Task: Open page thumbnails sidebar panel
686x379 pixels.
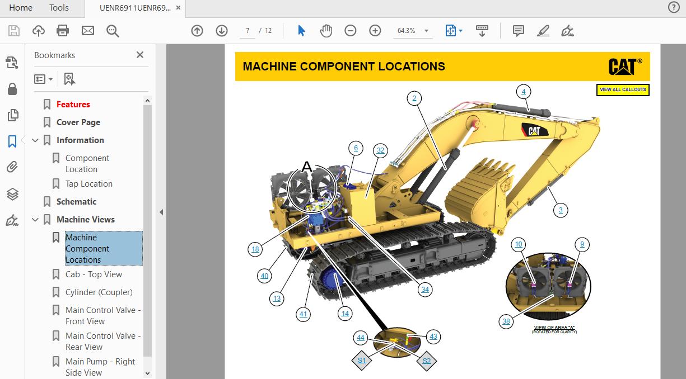Action: pyautogui.click(x=12, y=115)
